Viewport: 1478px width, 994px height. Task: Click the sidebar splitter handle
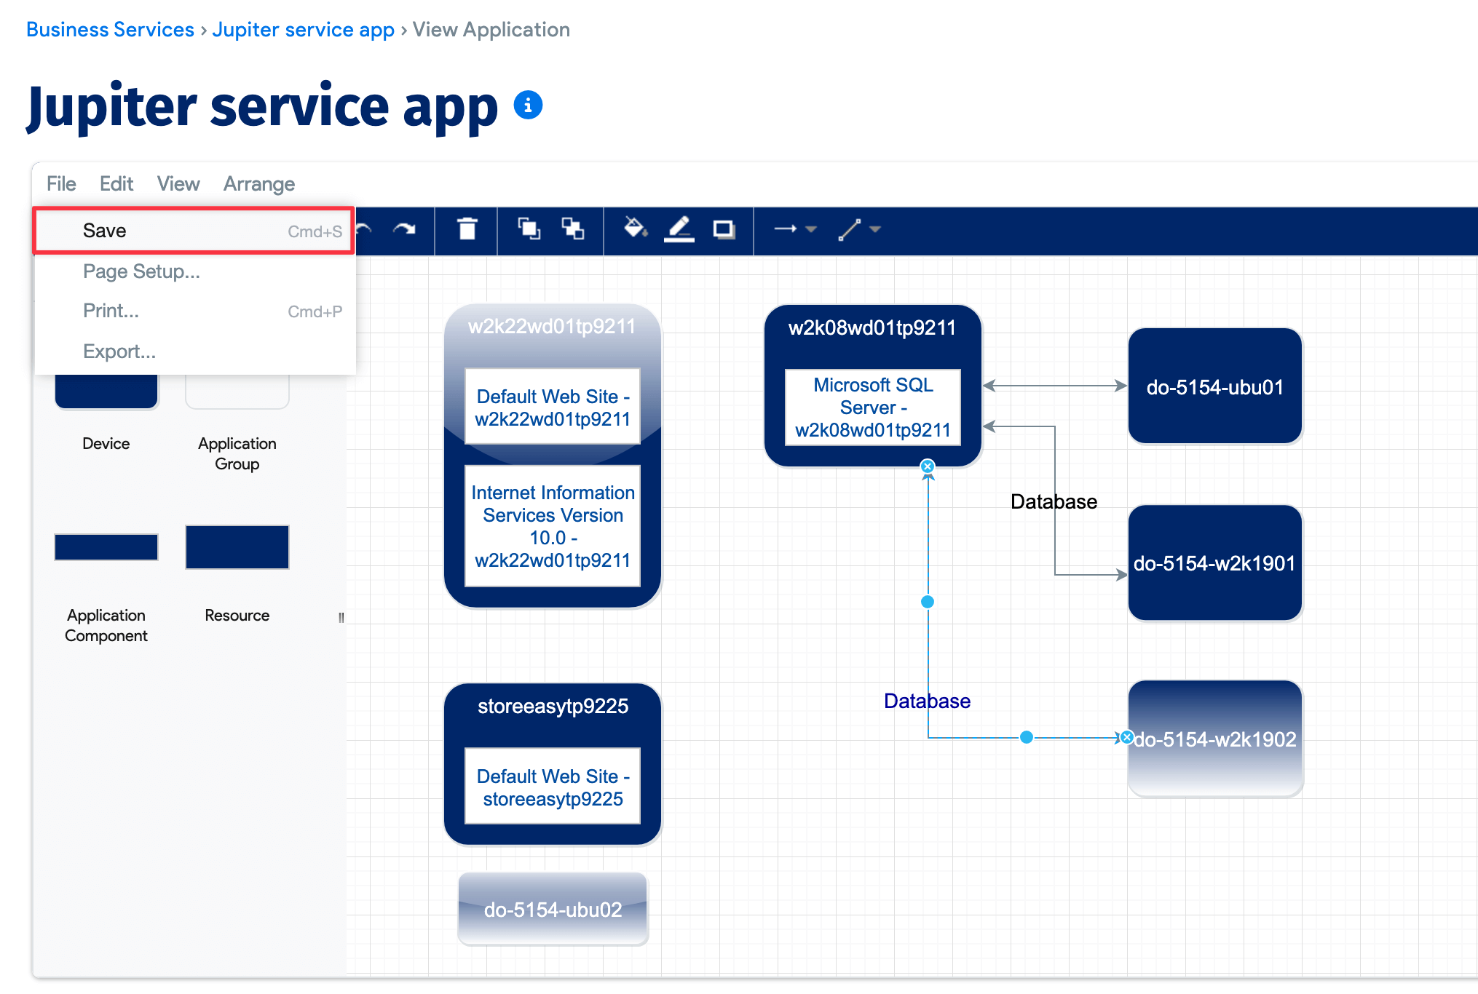click(x=341, y=618)
